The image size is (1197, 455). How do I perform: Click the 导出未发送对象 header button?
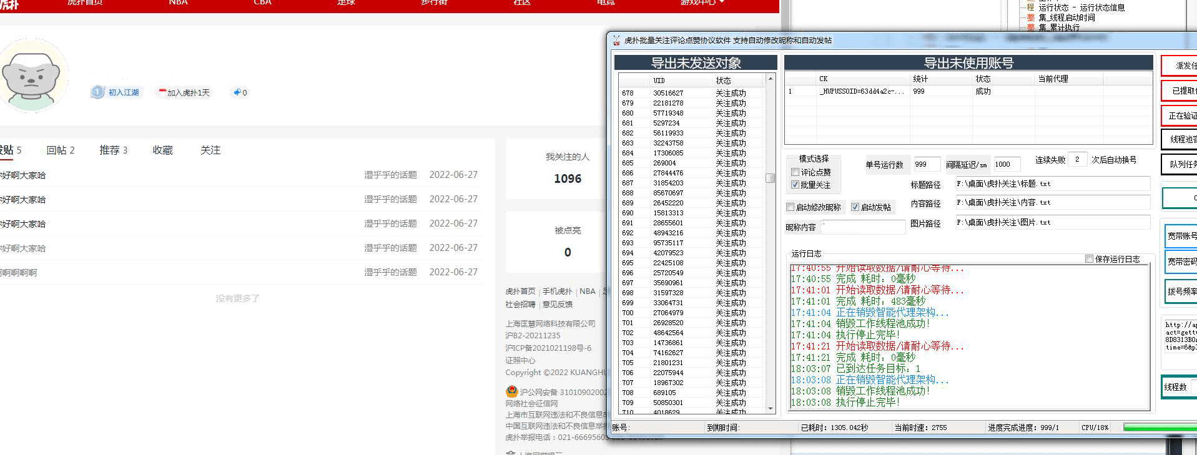[696, 62]
